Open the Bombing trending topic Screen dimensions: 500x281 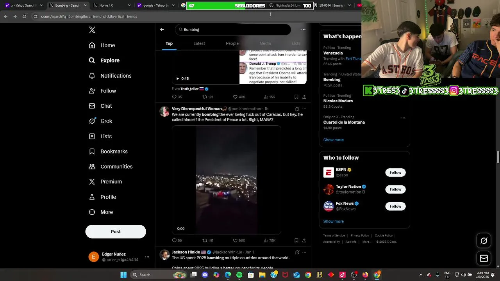coord(332,80)
